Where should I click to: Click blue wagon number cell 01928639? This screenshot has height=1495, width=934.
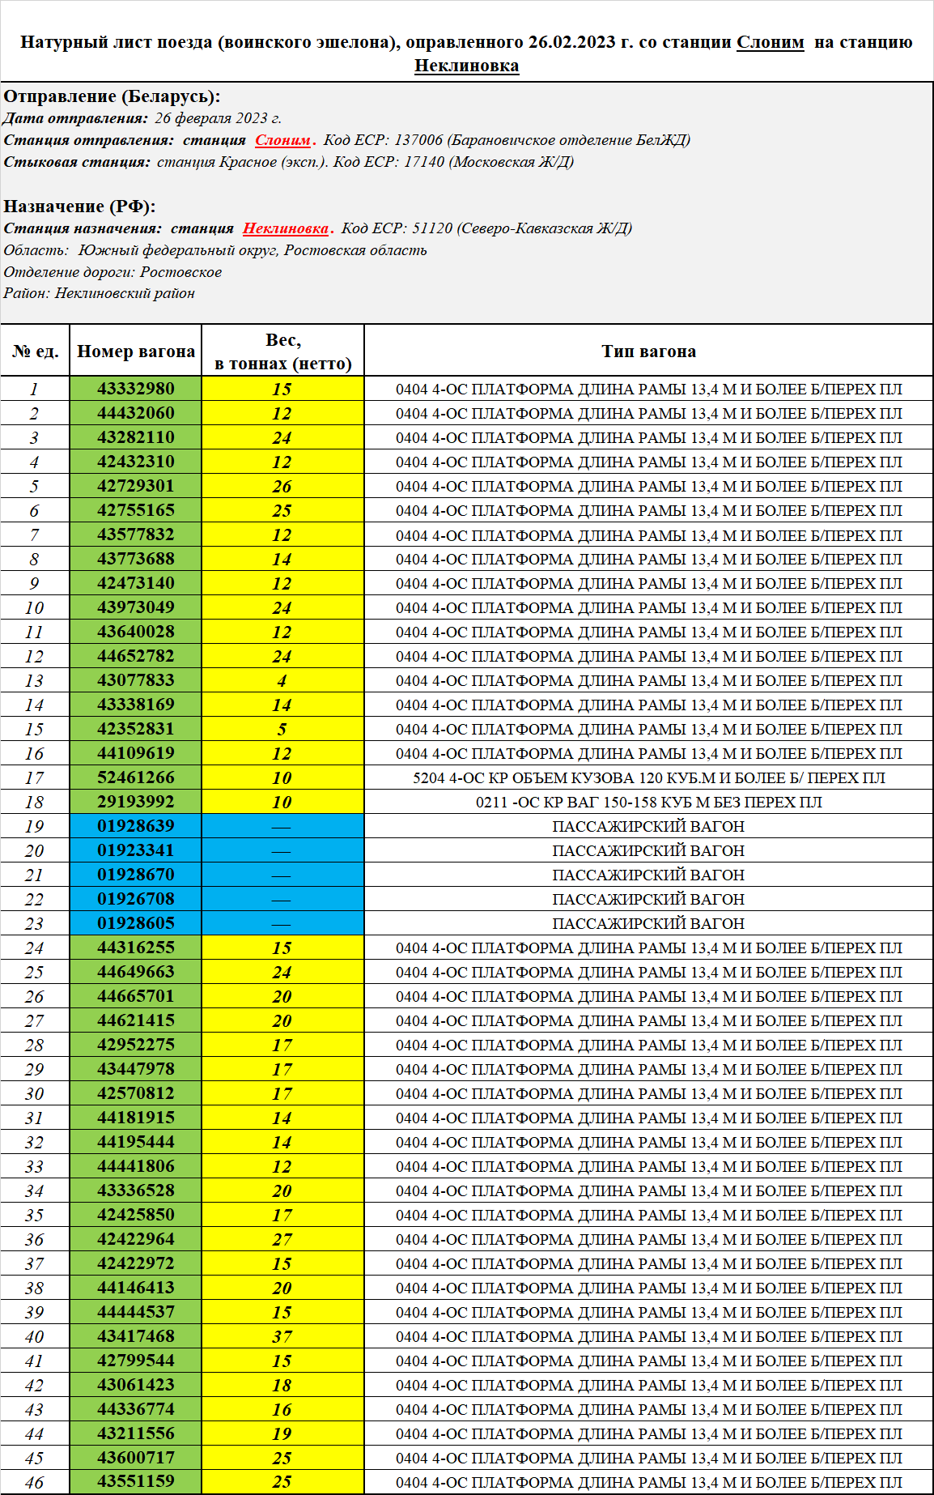click(136, 826)
